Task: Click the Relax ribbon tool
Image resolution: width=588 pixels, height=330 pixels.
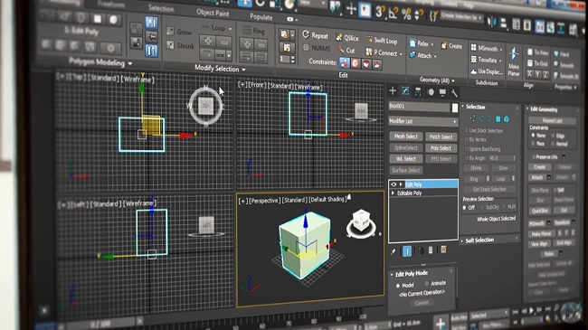Action: tap(420, 43)
